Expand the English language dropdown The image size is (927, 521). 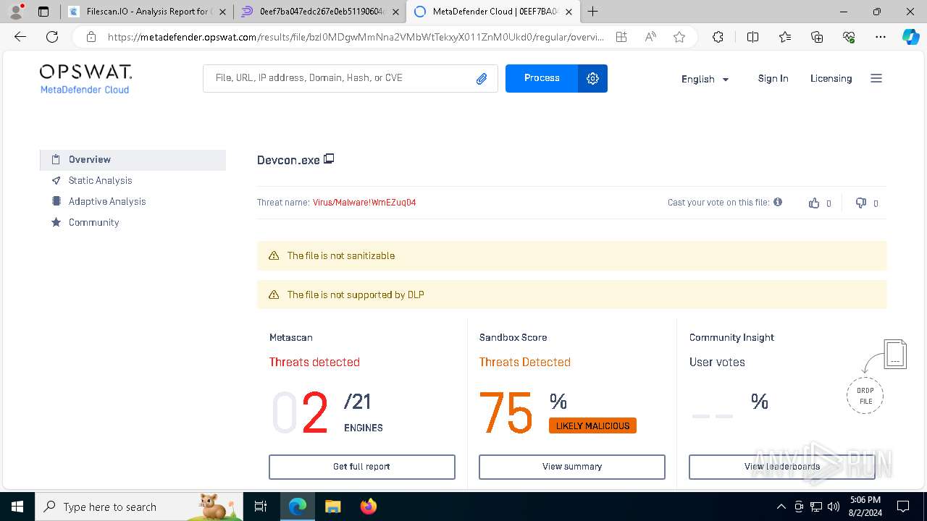(705, 79)
